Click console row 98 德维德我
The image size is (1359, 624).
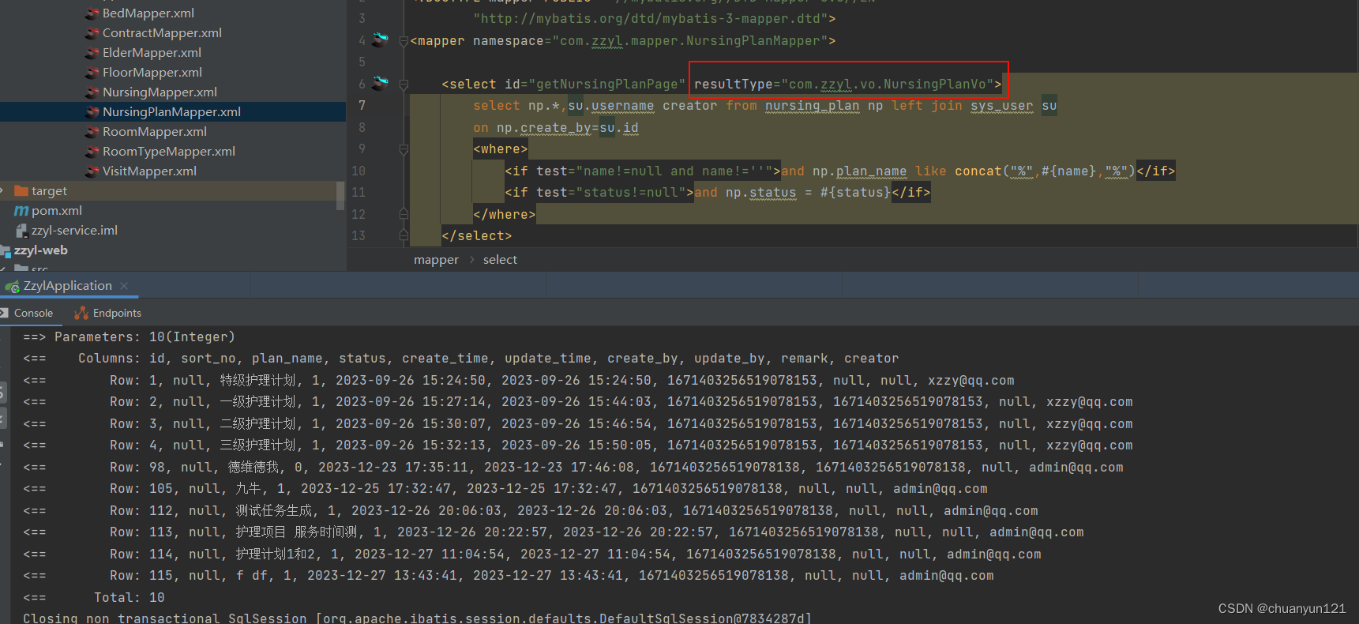573,468
